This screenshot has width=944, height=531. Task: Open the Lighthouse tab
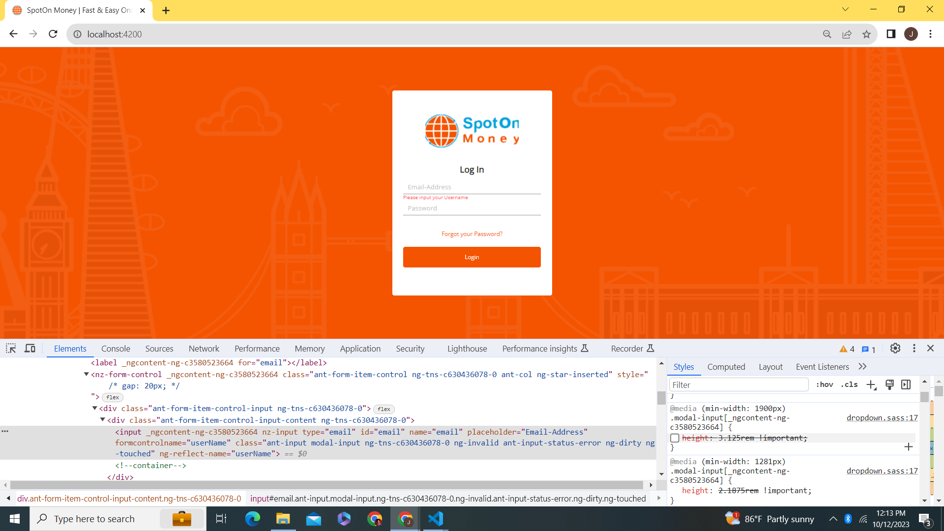coord(467,349)
